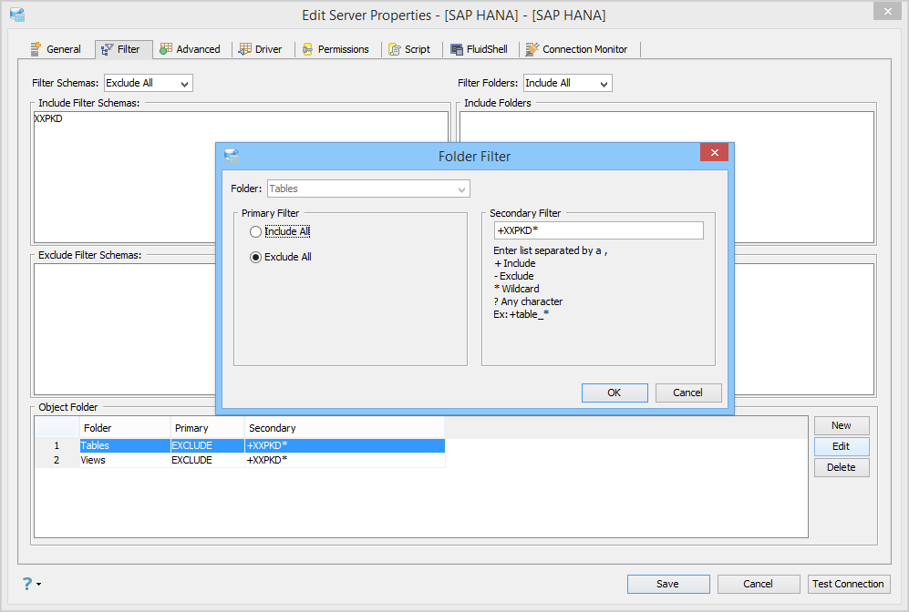
Task: Click the Delete object folder button
Action: point(842,467)
